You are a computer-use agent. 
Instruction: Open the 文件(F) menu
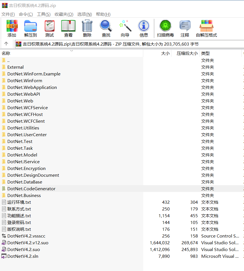[8, 14]
